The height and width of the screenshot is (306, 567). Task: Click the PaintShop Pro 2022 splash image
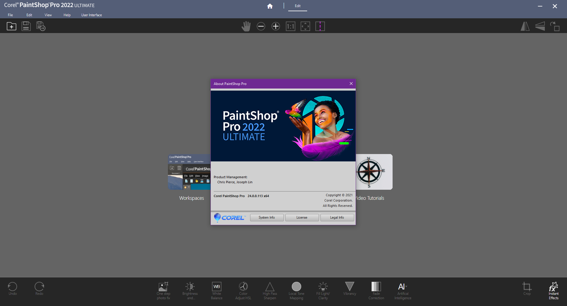(x=283, y=126)
